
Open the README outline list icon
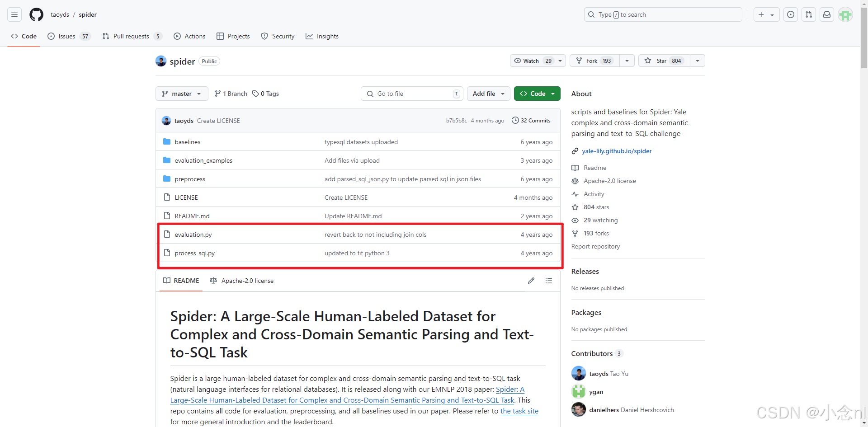(549, 281)
